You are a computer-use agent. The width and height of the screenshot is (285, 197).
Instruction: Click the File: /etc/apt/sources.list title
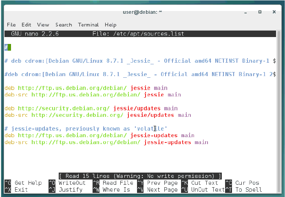(138, 34)
